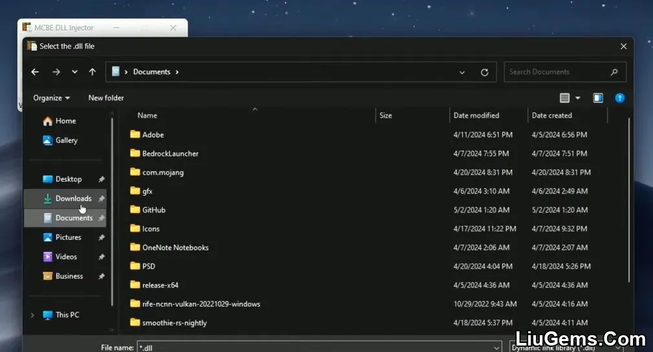Viewport: 653px width, 352px height.
Task: Select the Adobe folder icon
Action: pyautogui.click(x=135, y=134)
